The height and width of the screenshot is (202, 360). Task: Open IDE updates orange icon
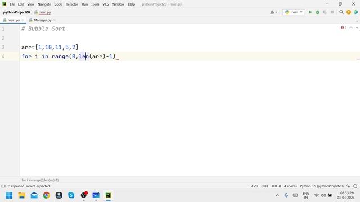tap(349, 12)
